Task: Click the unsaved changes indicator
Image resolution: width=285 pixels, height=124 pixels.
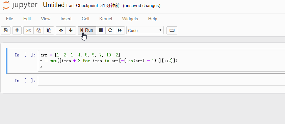Action: (x=141, y=6)
